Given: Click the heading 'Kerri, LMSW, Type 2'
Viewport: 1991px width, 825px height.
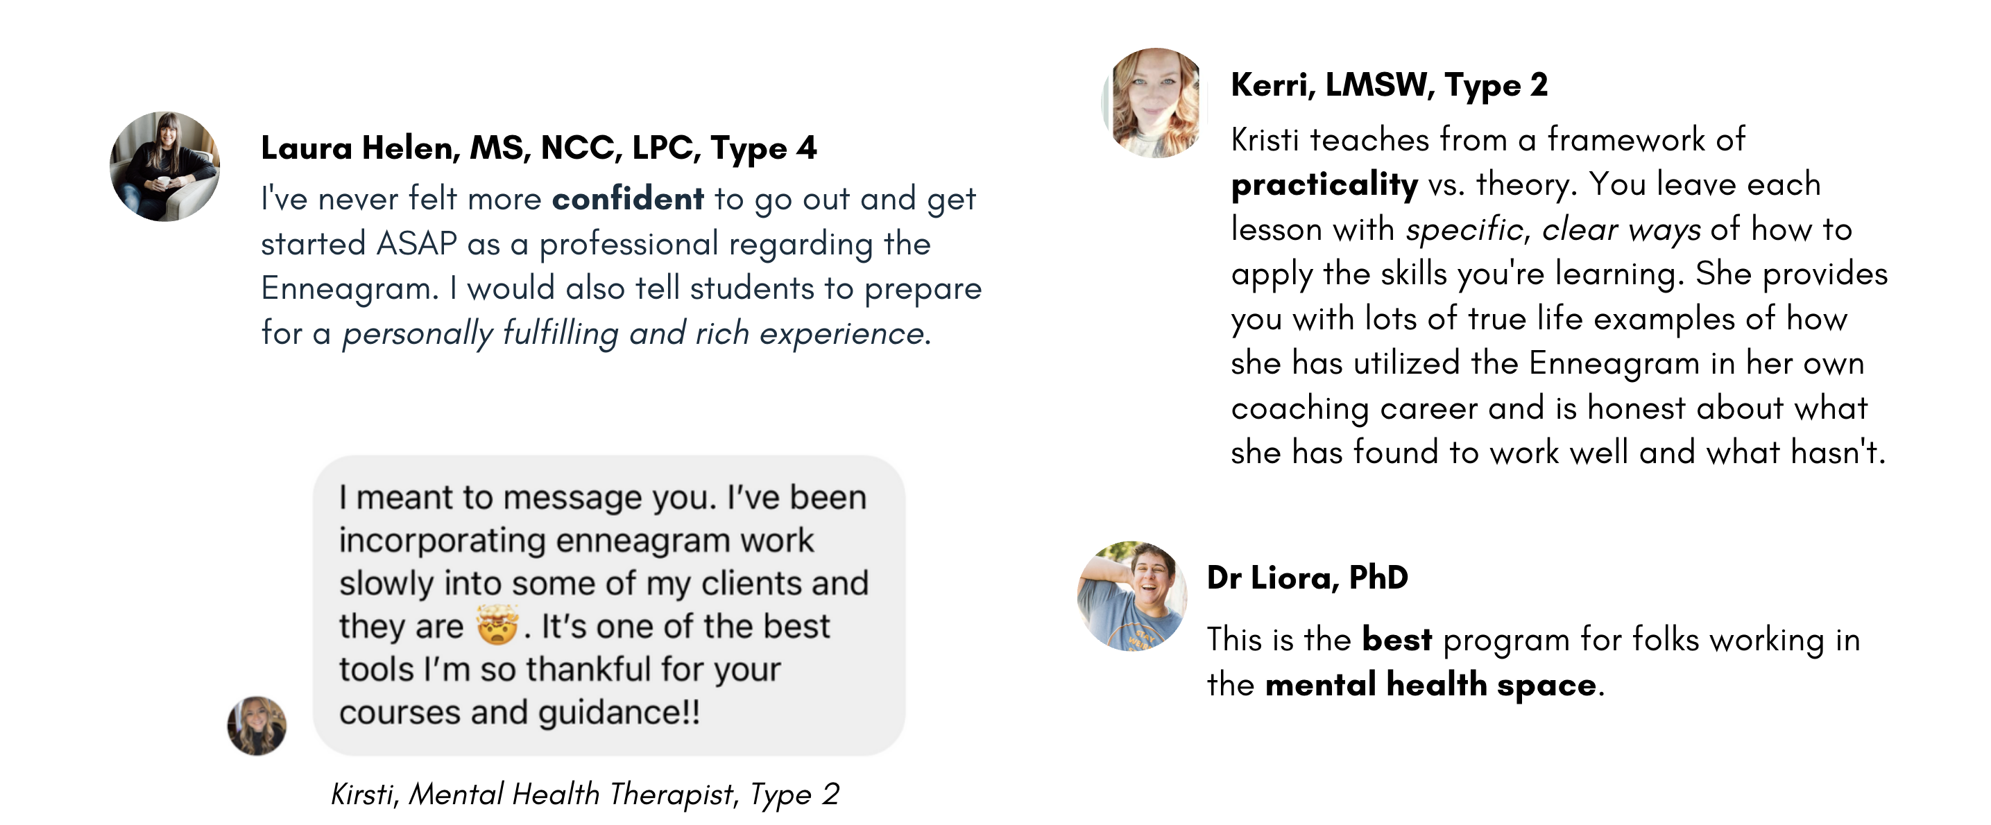Looking at the screenshot, I should coord(1389,85).
